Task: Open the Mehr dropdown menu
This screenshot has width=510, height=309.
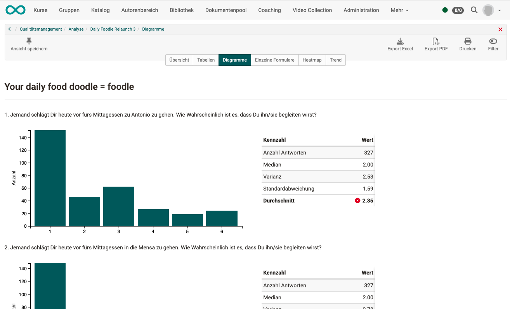Action: coord(399,10)
